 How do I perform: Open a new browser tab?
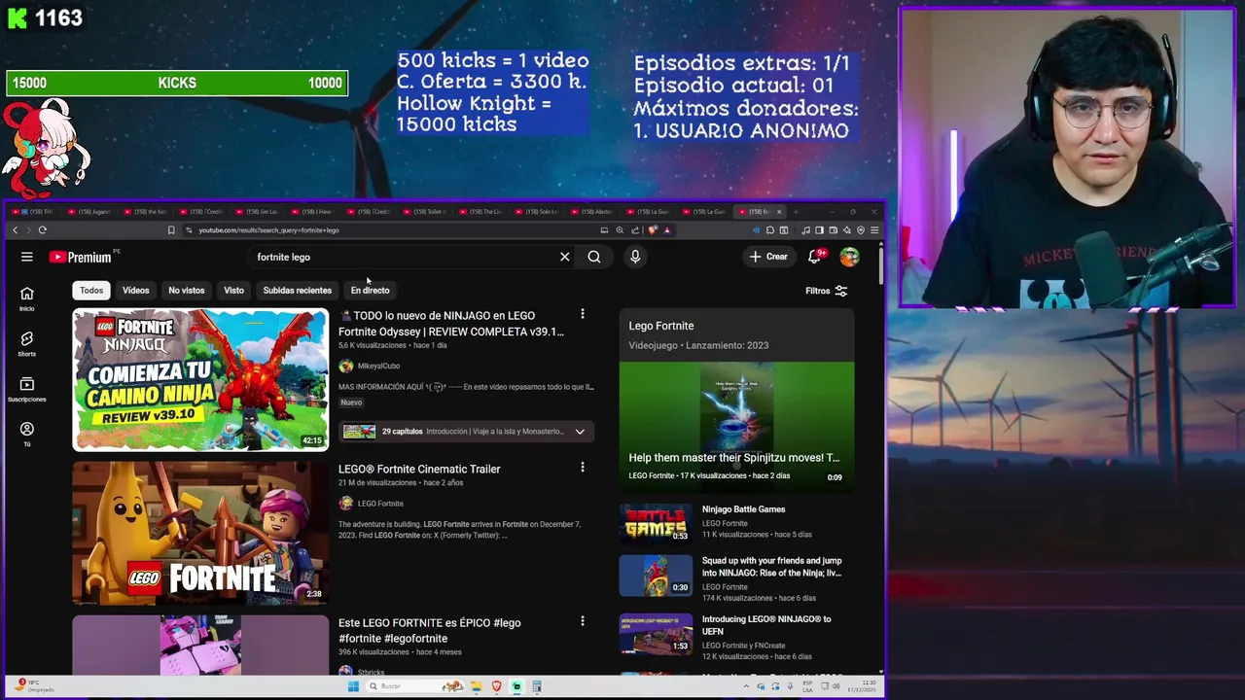(x=796, y=211)
